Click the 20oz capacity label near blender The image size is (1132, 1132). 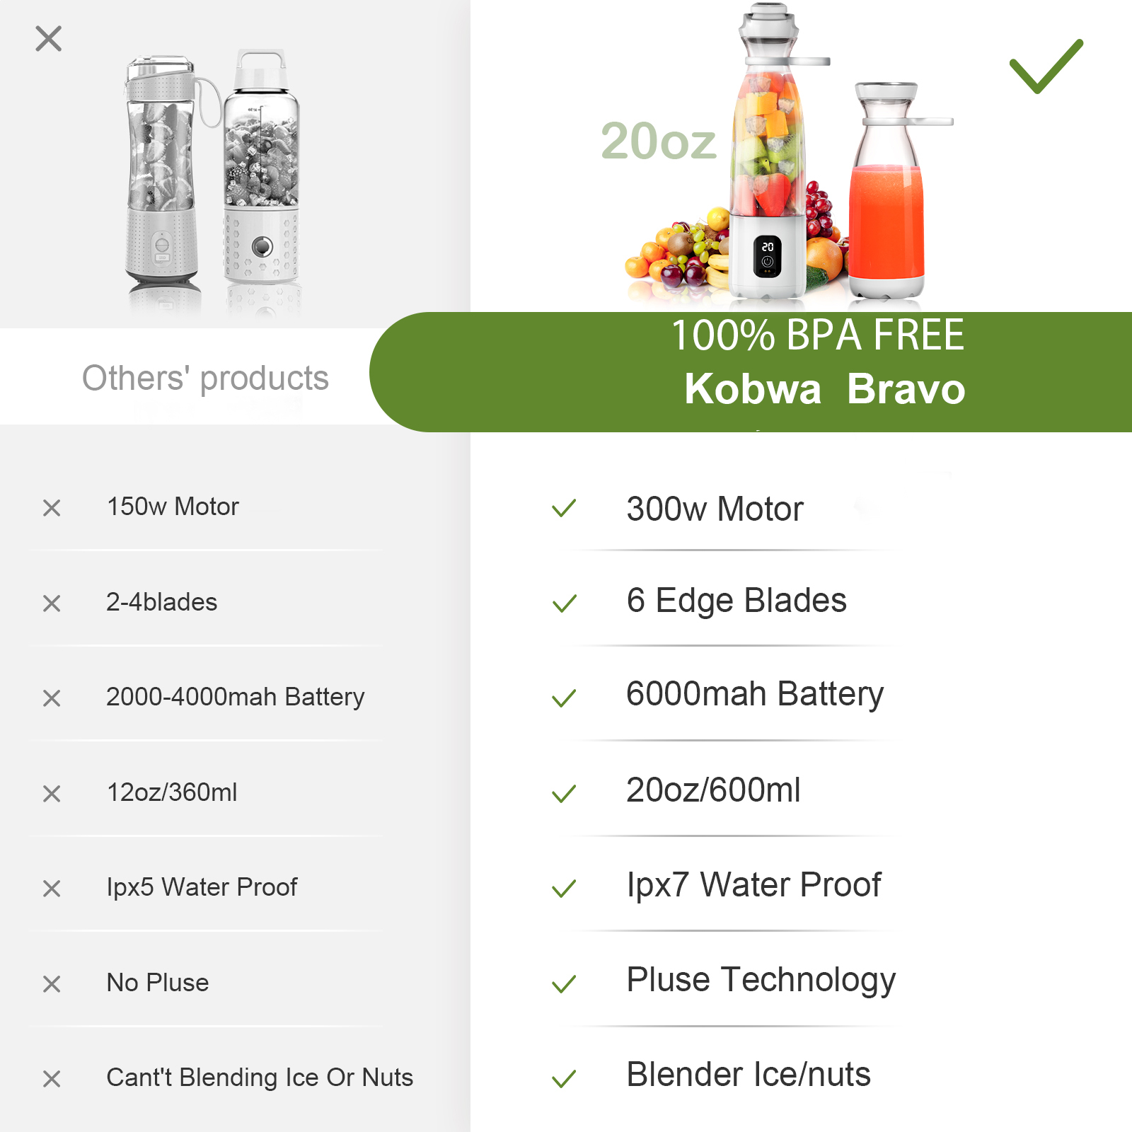pos(658,141)
